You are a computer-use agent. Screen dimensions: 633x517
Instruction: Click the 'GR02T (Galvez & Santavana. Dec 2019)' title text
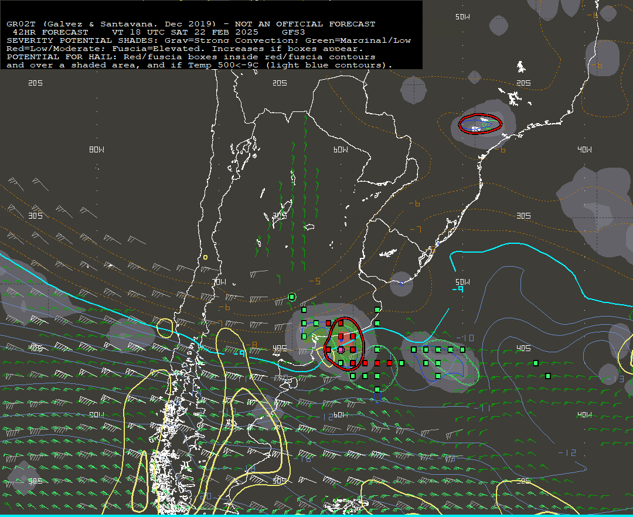tap(111, 24)
